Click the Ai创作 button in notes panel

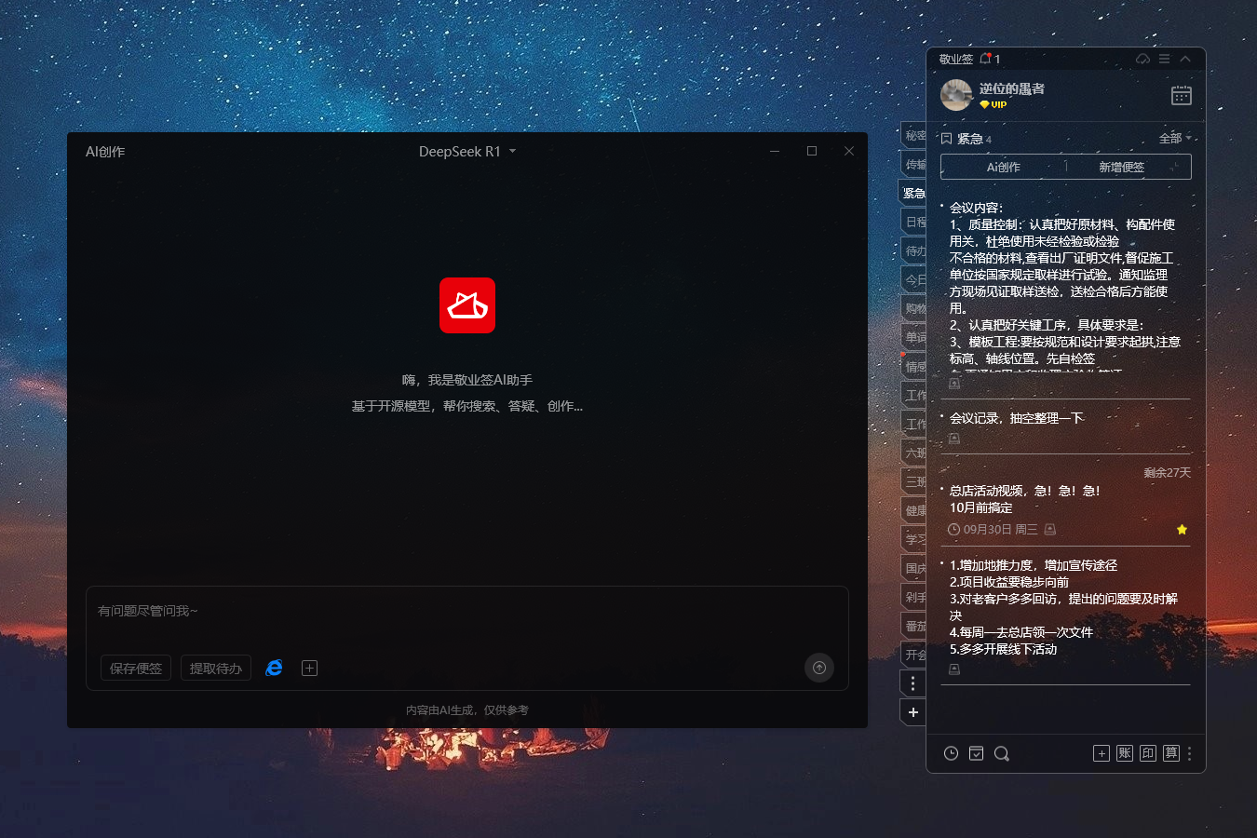[x=1003, y=167]
